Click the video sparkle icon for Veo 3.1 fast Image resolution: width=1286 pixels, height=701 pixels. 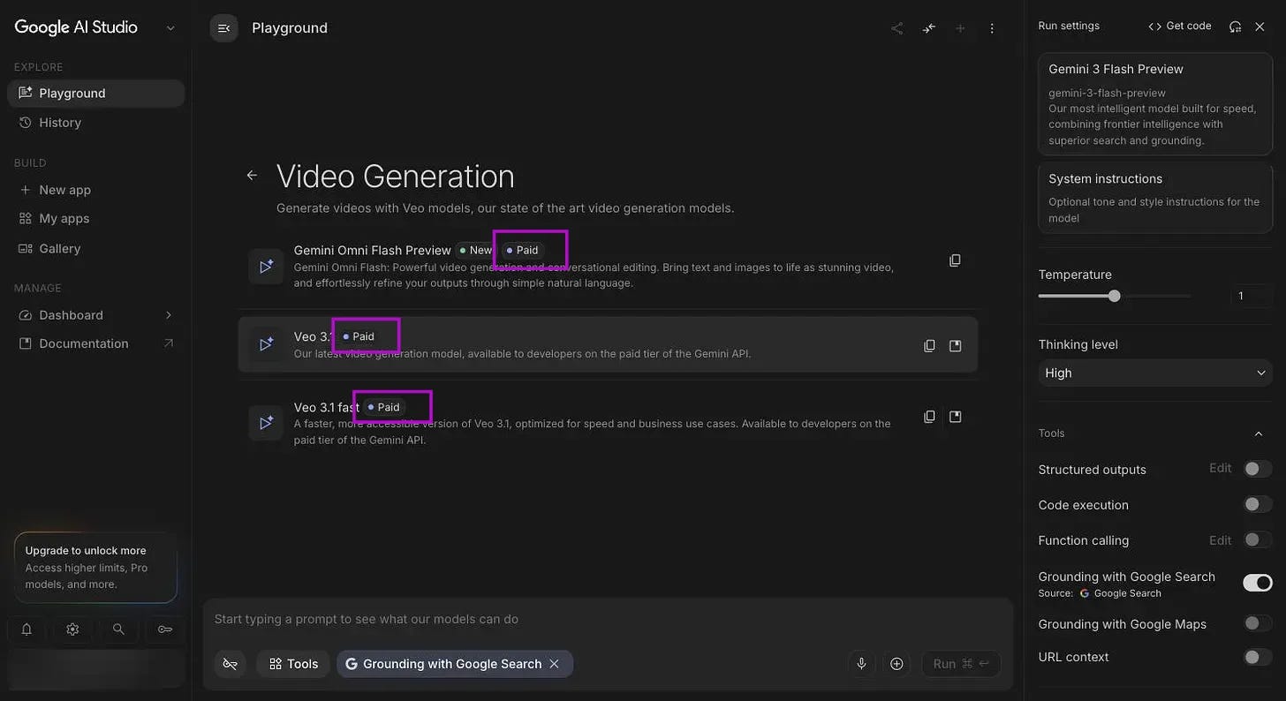pyautogui.click(x=266, y=423)
